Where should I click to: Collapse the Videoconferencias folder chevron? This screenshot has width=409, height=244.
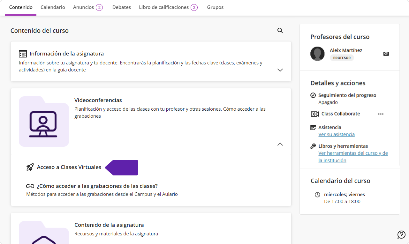280,144
